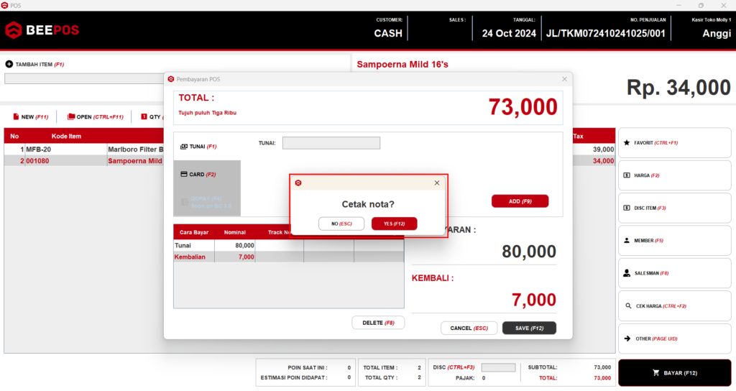Click the CASH customer field in header

pos(388,33)
